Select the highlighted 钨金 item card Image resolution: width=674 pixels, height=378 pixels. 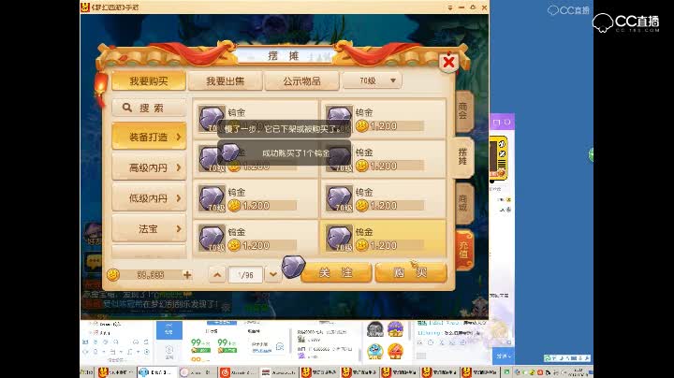383,239
